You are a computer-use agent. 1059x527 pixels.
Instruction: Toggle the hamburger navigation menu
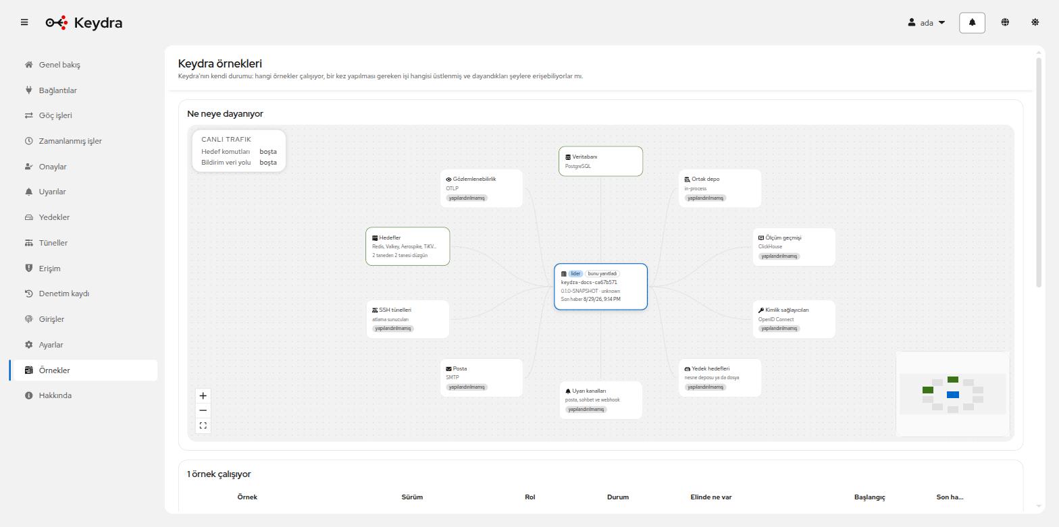pos(24,22)
